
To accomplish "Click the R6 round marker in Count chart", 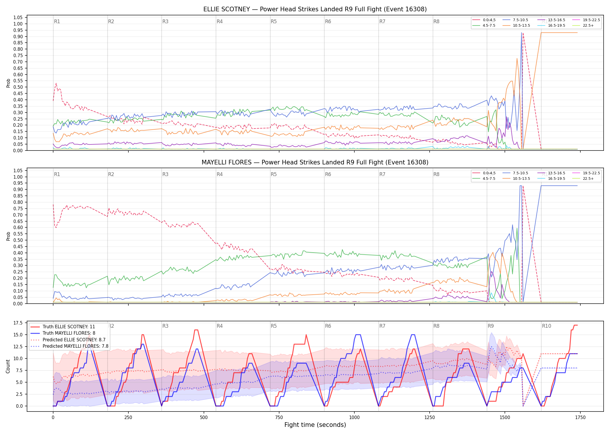I will point(328,326).
